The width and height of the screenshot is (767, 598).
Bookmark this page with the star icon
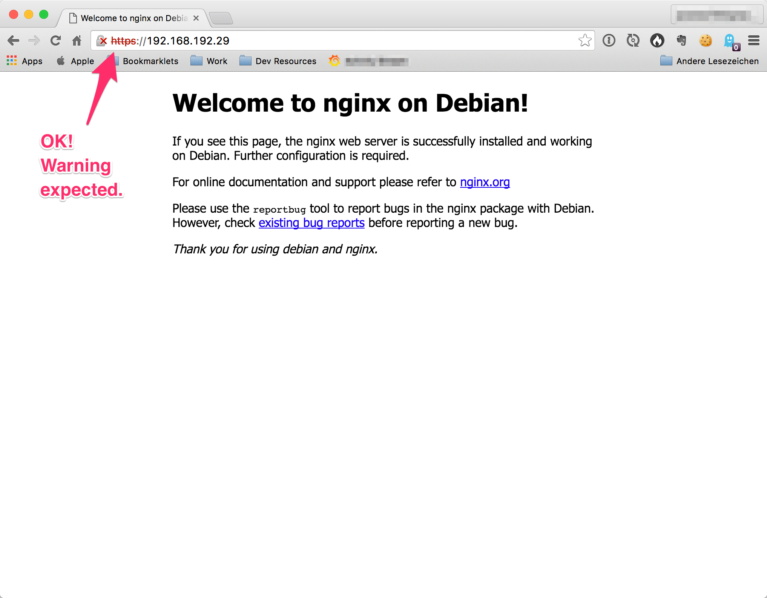click(x=584, y=40)
